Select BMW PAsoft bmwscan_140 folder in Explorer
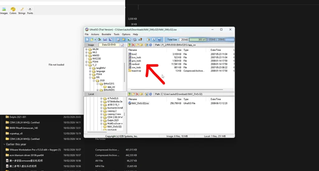Image resolution: width=319 pixels, height=171 pixels. point(24,128)
